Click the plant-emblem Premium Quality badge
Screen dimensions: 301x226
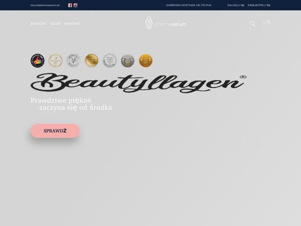(x=73, y=61)
